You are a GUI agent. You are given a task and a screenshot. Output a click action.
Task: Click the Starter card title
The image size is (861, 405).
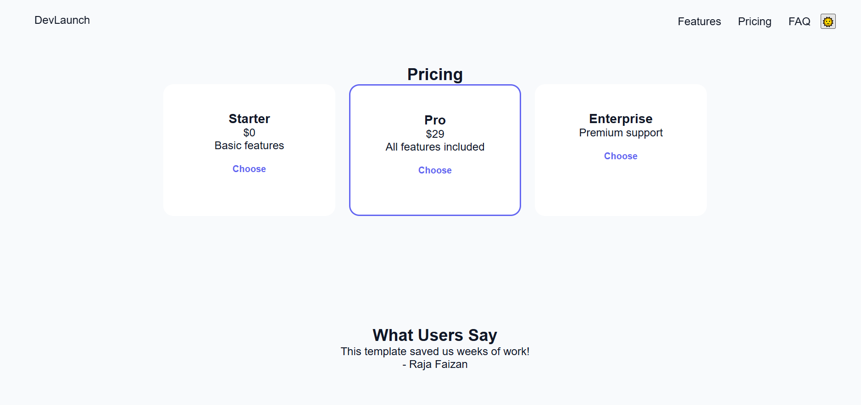249,119
